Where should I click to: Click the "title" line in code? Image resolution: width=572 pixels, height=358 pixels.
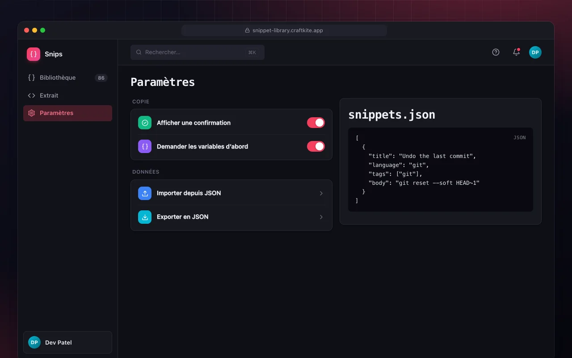[422, 156]
